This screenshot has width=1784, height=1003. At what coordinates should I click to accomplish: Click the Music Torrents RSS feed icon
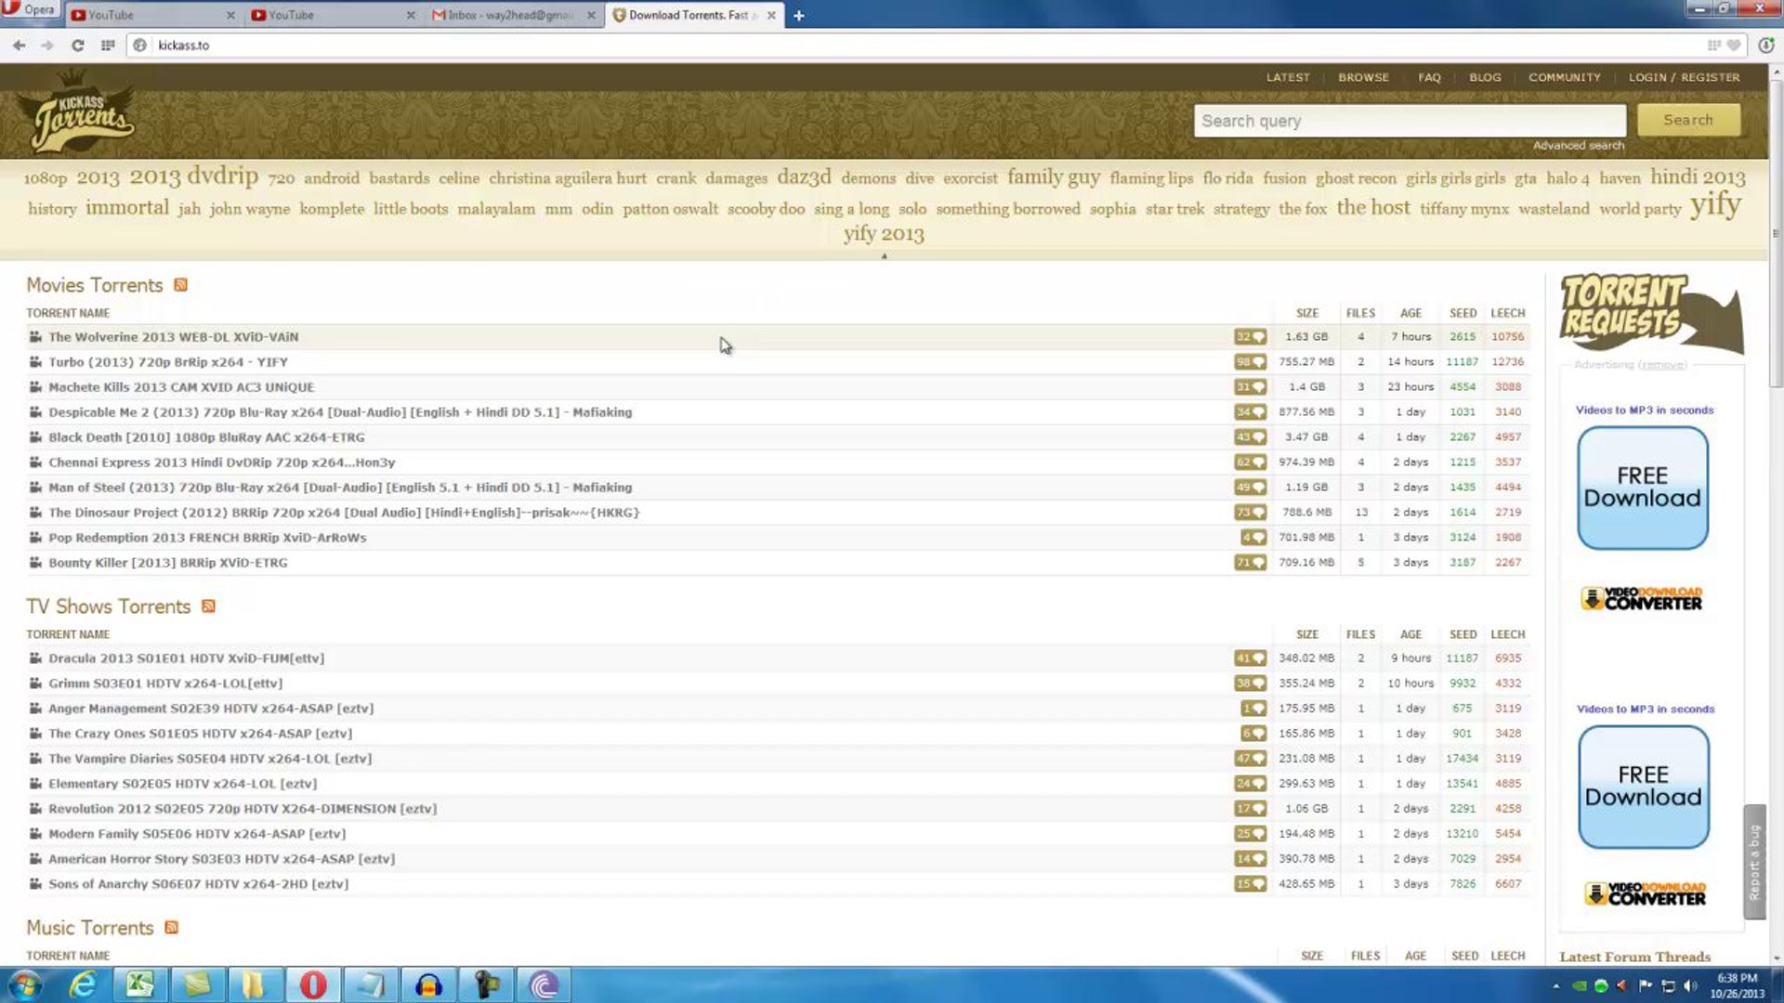(x=171, y=928)
